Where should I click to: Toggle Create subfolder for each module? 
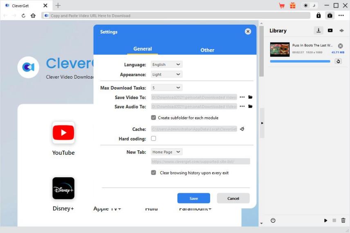(x=153, y=118)
